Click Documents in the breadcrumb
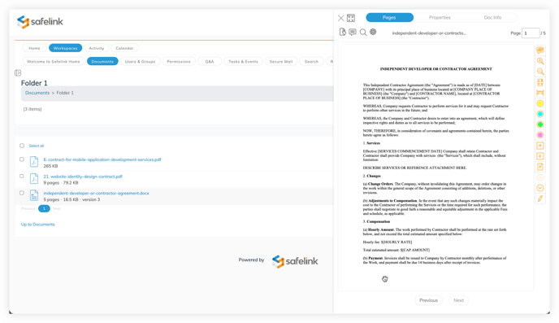 [x=37, y=93]
